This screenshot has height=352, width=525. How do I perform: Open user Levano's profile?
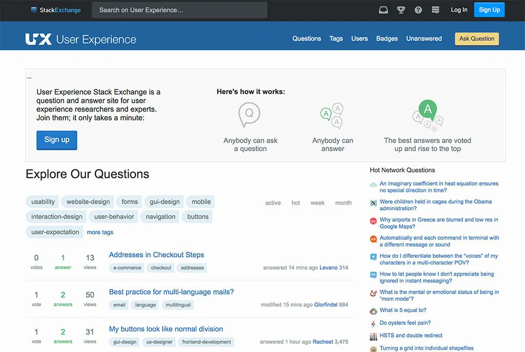pyautogui.click(x=329, y=268)
